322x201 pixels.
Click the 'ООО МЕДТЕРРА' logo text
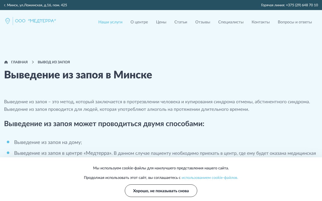click(x=35, y=21)
